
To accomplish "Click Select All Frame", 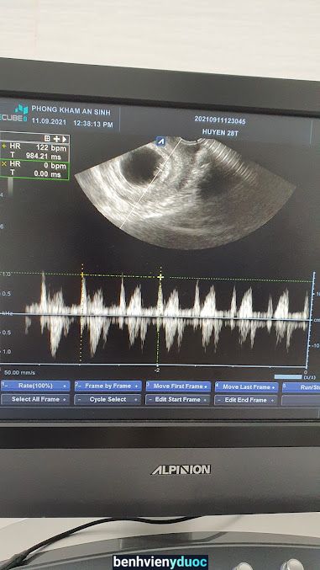I will pos(35,400).
